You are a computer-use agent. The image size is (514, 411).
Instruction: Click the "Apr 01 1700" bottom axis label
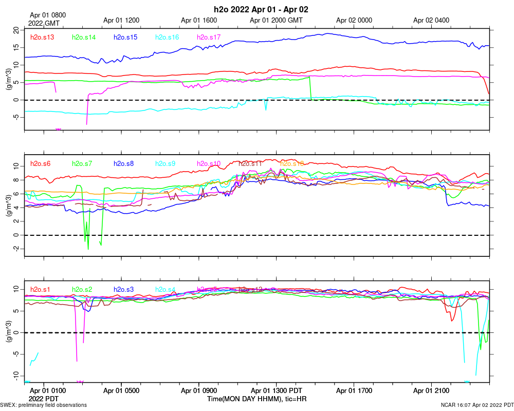click(x=354, y=390)
